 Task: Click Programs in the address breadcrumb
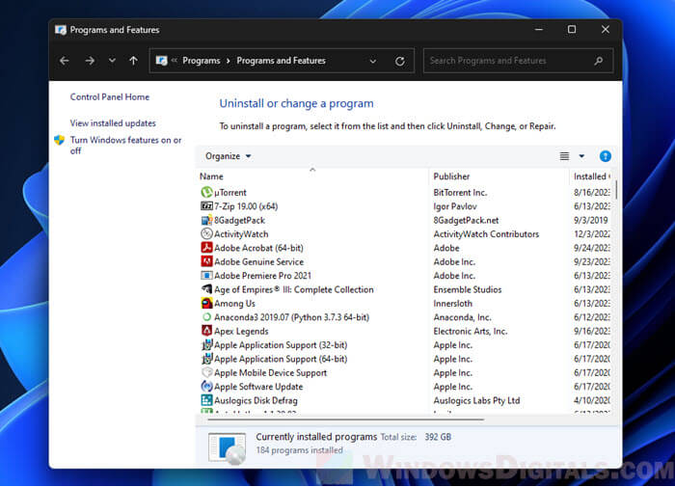pos(201,61)
